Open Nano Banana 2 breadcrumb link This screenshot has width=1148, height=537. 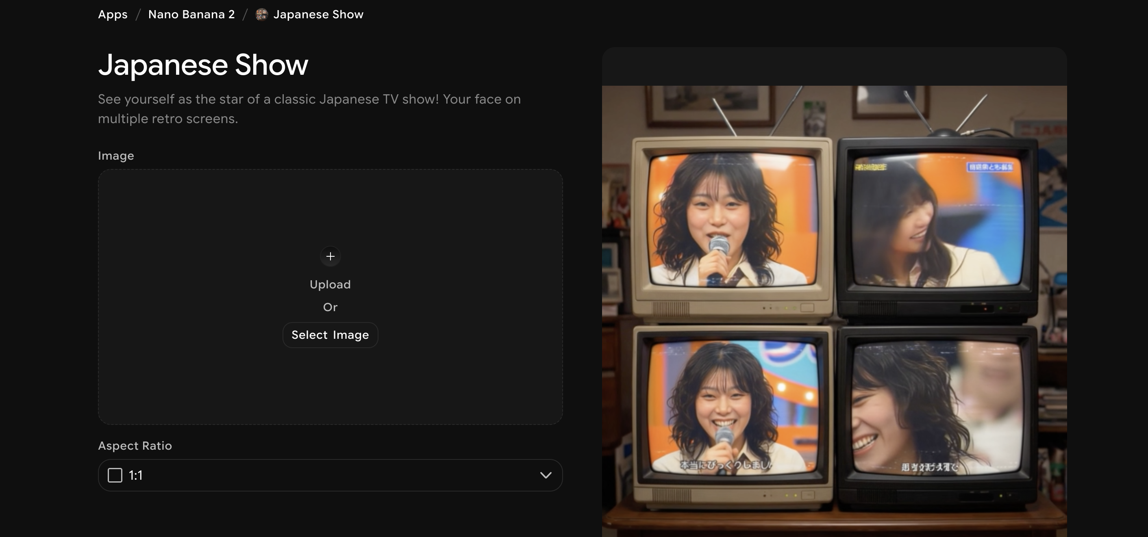point(191,15)
